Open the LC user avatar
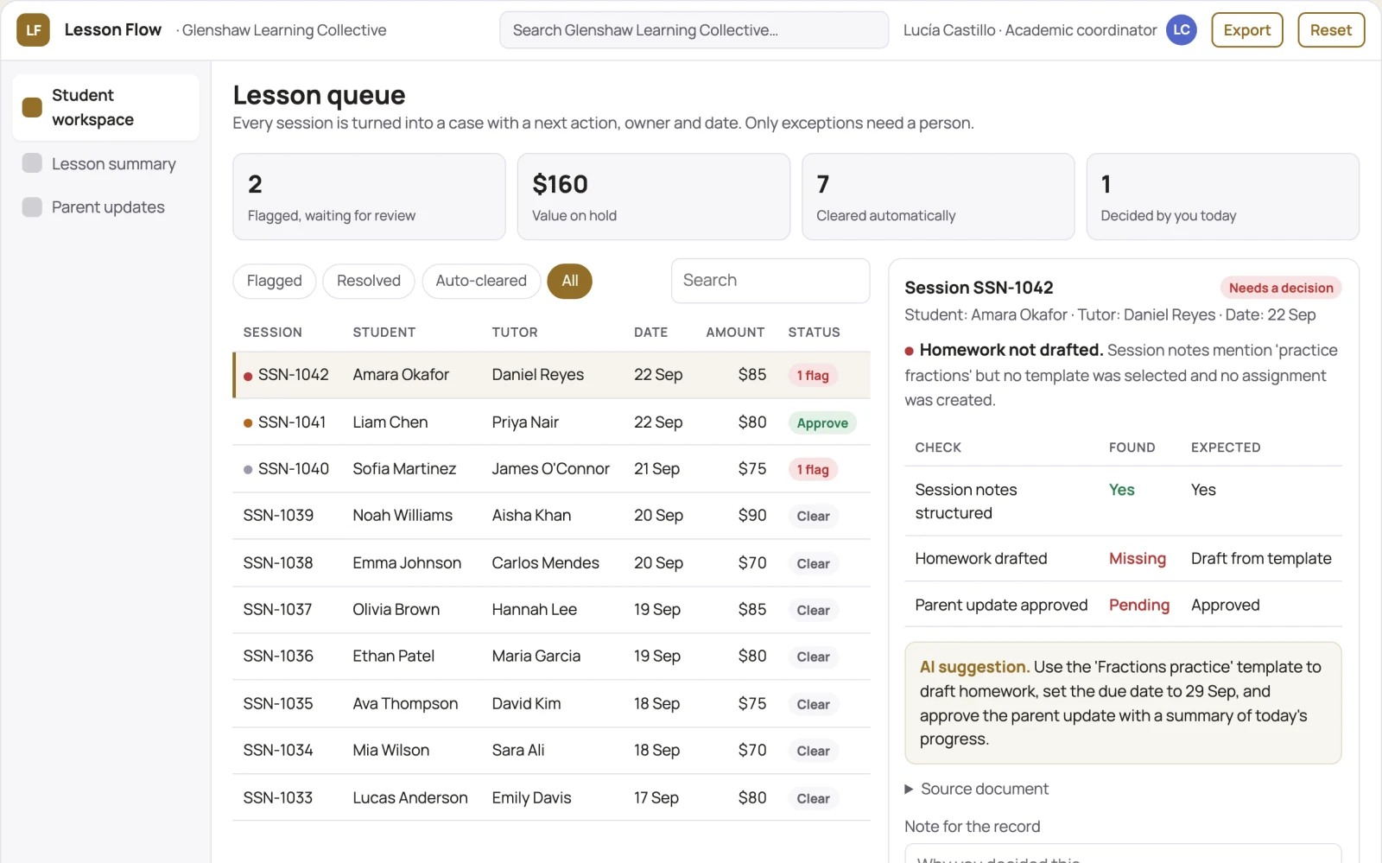The height and width of the screenshot is (863, 1382). [x=1181, y=30]
